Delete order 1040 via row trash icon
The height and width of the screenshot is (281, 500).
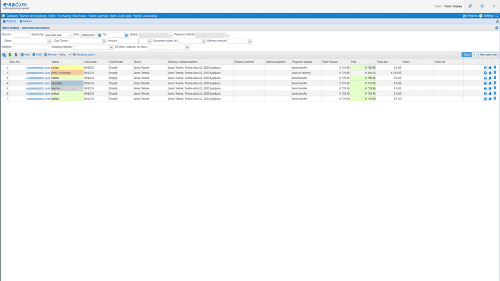(495, 88)
